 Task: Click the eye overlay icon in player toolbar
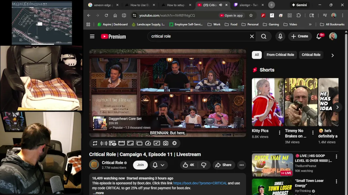click(113, 143)
